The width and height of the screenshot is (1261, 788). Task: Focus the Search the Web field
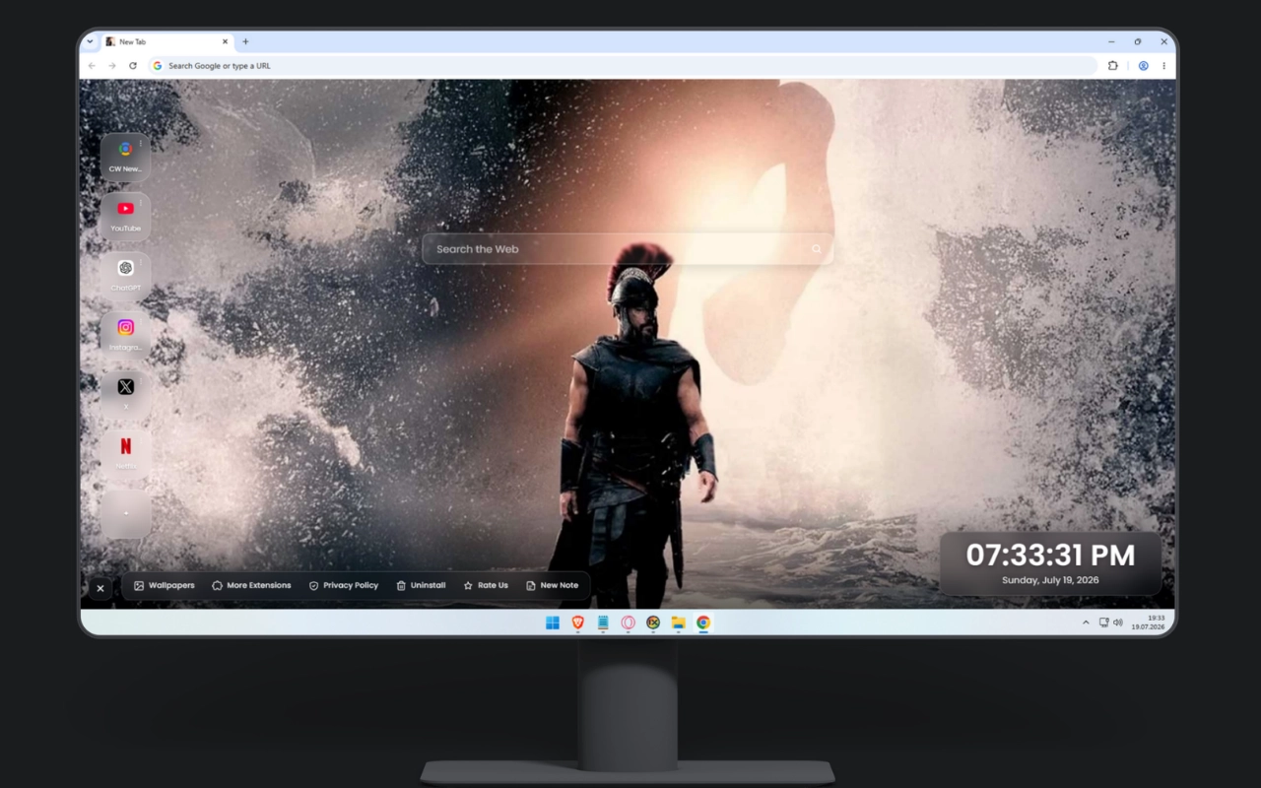point(628,249)
